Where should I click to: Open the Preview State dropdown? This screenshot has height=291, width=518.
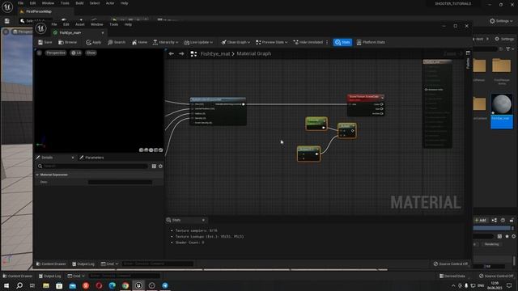(x=272, y=42)
